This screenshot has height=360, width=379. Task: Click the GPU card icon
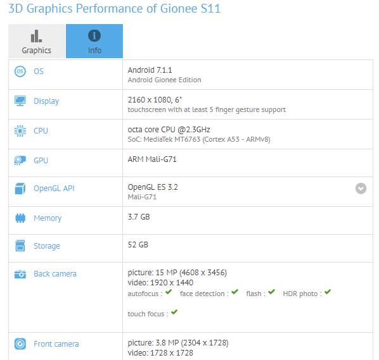20,160
